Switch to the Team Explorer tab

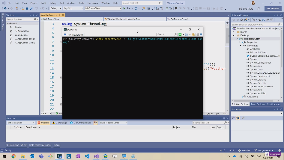click(258, 104)
